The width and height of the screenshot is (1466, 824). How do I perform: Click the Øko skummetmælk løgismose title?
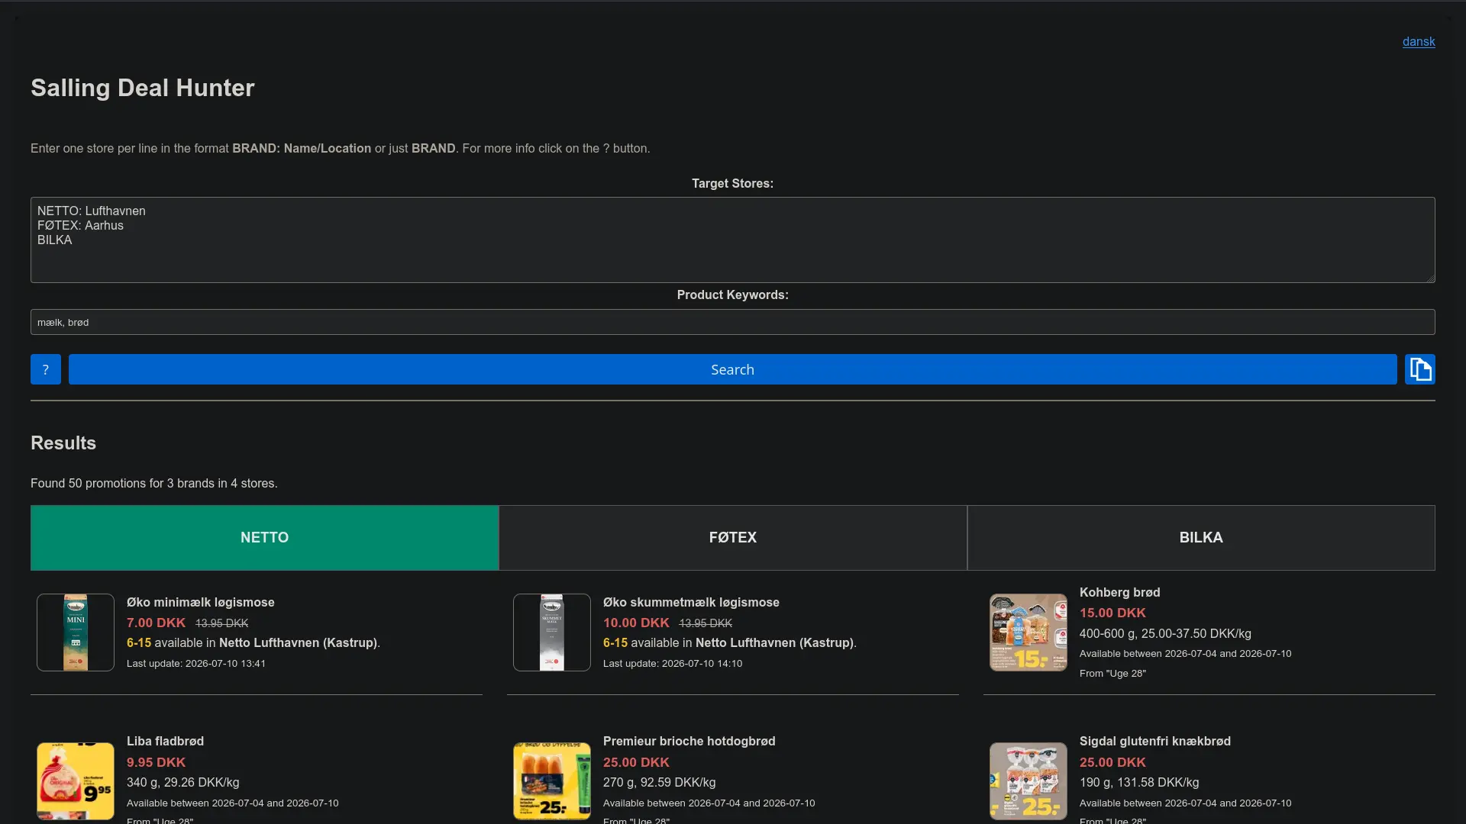click(691, 602)
